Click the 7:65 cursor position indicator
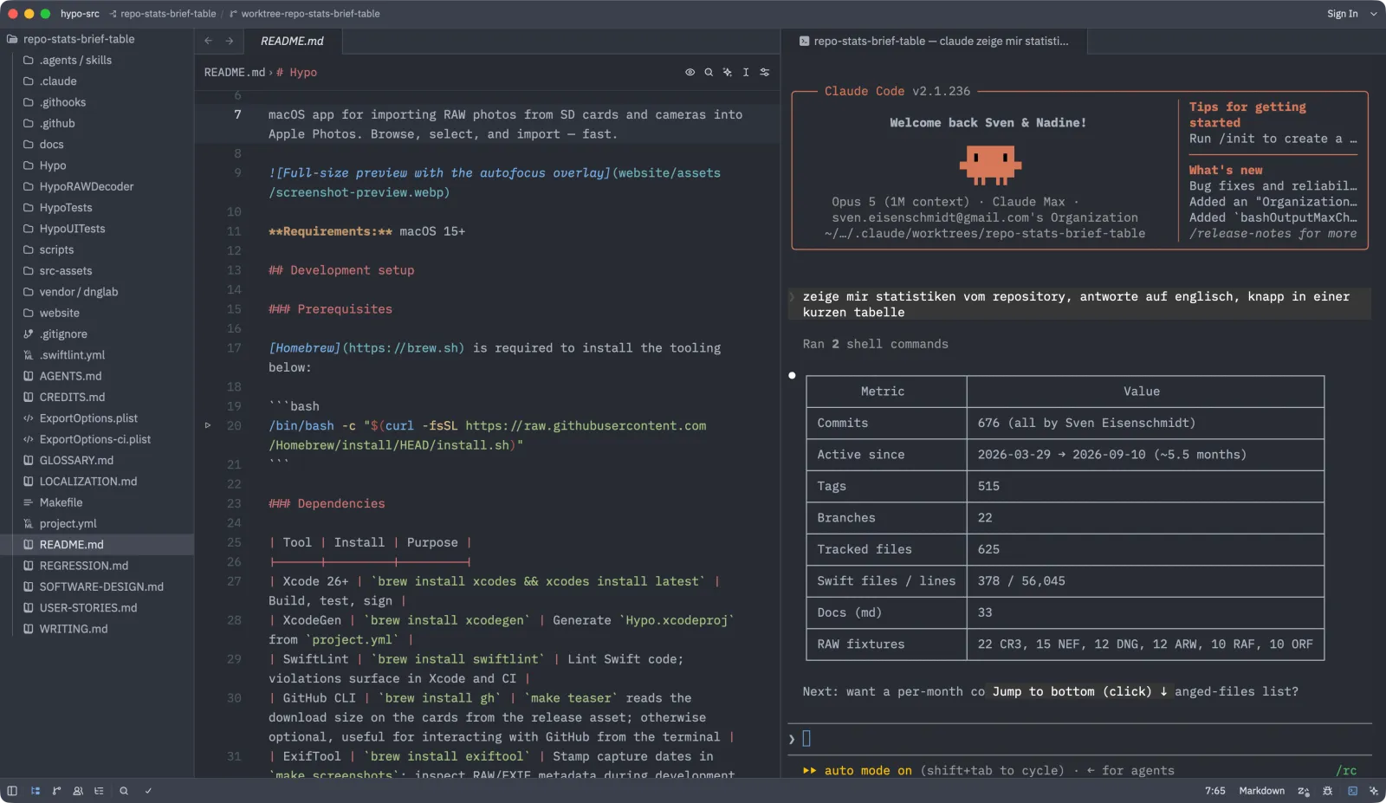Screen dimensions: 1386x803 pyautogui.click(x=1214, y=791)
